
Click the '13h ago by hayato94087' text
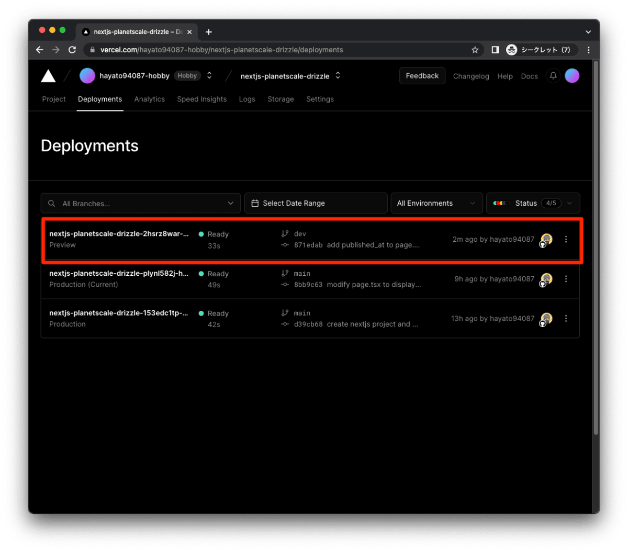[492, 319]
